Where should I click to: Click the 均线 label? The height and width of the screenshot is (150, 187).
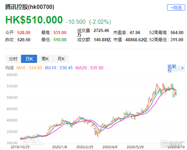(9, 68)
